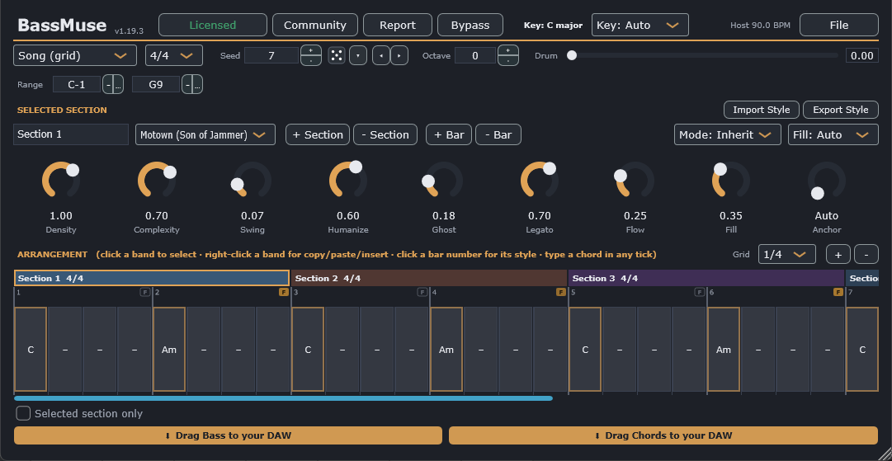Click the blue arrangement horizontal scrollbar

click(283, 397)
